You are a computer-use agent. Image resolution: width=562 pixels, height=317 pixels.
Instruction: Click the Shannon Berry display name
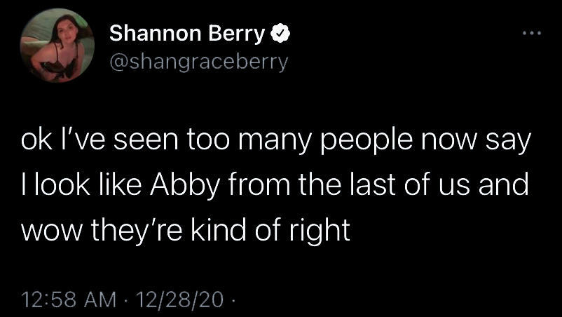click(x=188, y=33)
